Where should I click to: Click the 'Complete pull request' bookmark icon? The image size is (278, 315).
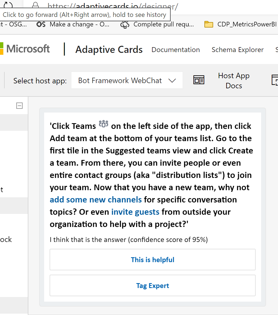coord(125,24)
